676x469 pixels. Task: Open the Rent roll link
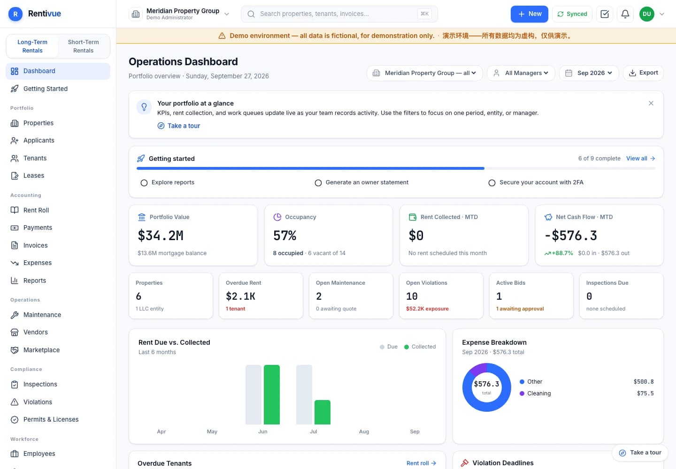click(x=422, y=463)
